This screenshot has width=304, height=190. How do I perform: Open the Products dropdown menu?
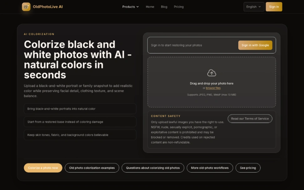tap(130, 7)
